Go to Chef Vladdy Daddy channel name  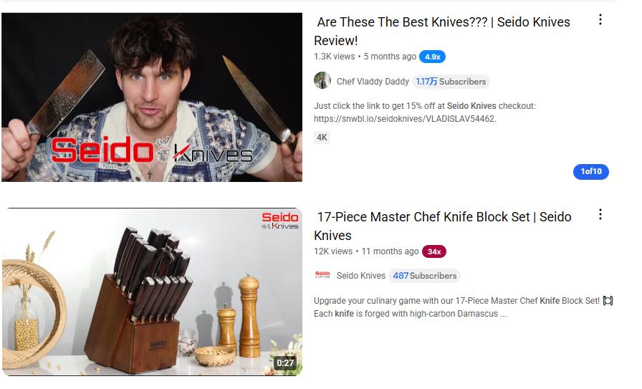pyautogui.click(x=373, y=82)
